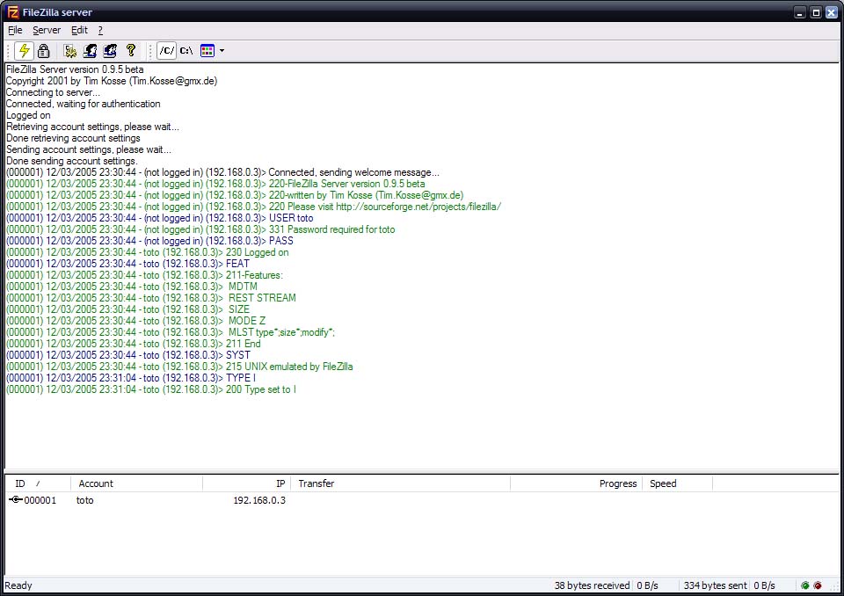Click the 334 bytes sent status entry
The height and width of the screenshot is (596, 844).
click(x=715, y=585)
